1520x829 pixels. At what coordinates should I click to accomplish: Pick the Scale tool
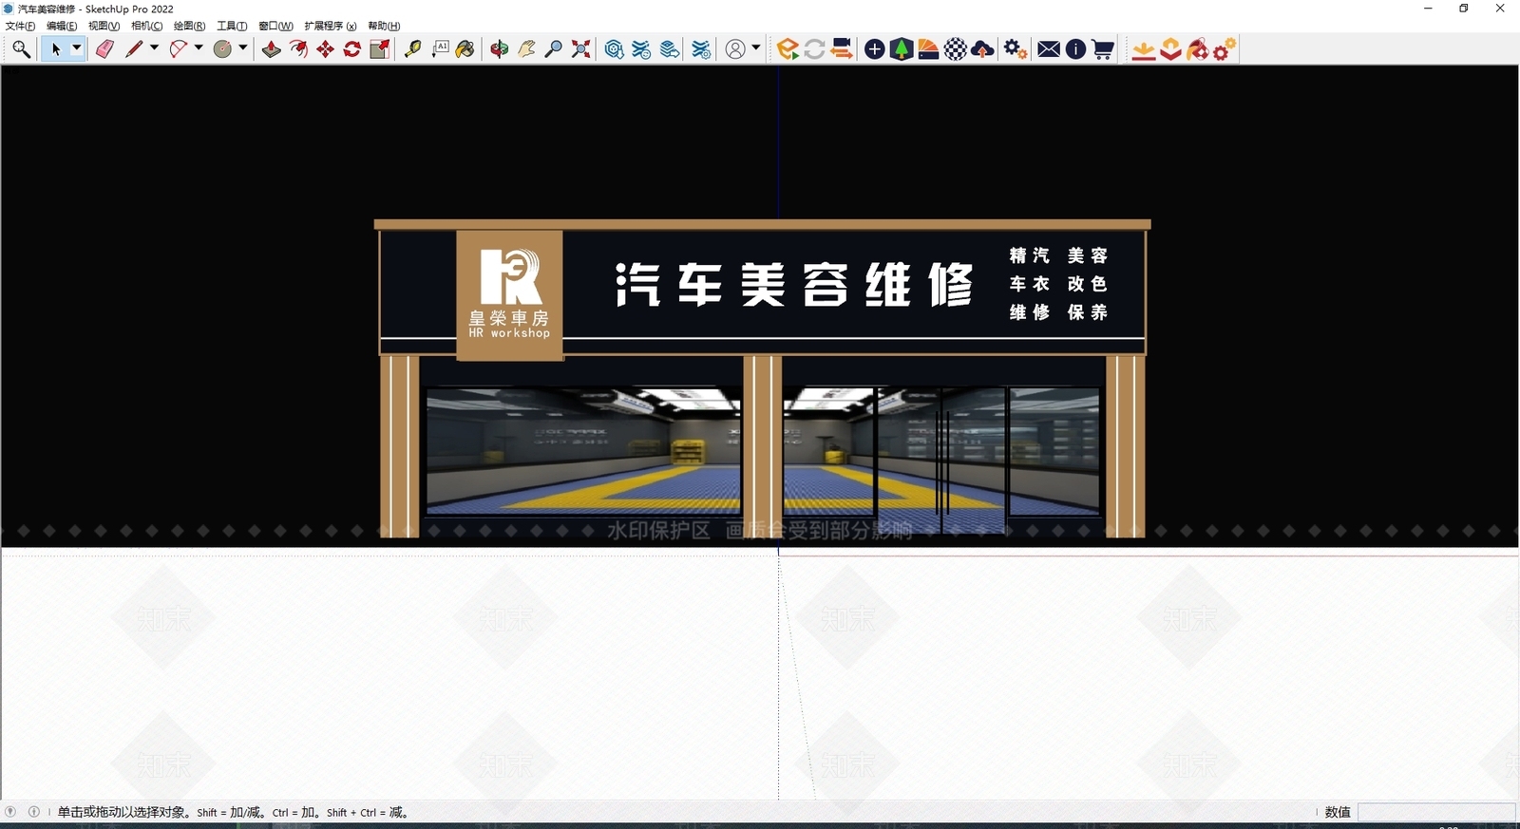click(x=379, y=49)
